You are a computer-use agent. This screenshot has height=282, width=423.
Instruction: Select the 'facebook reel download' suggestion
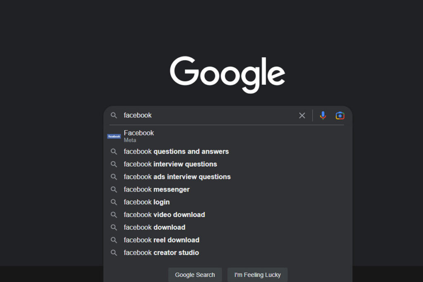click(x=161, y=239)
